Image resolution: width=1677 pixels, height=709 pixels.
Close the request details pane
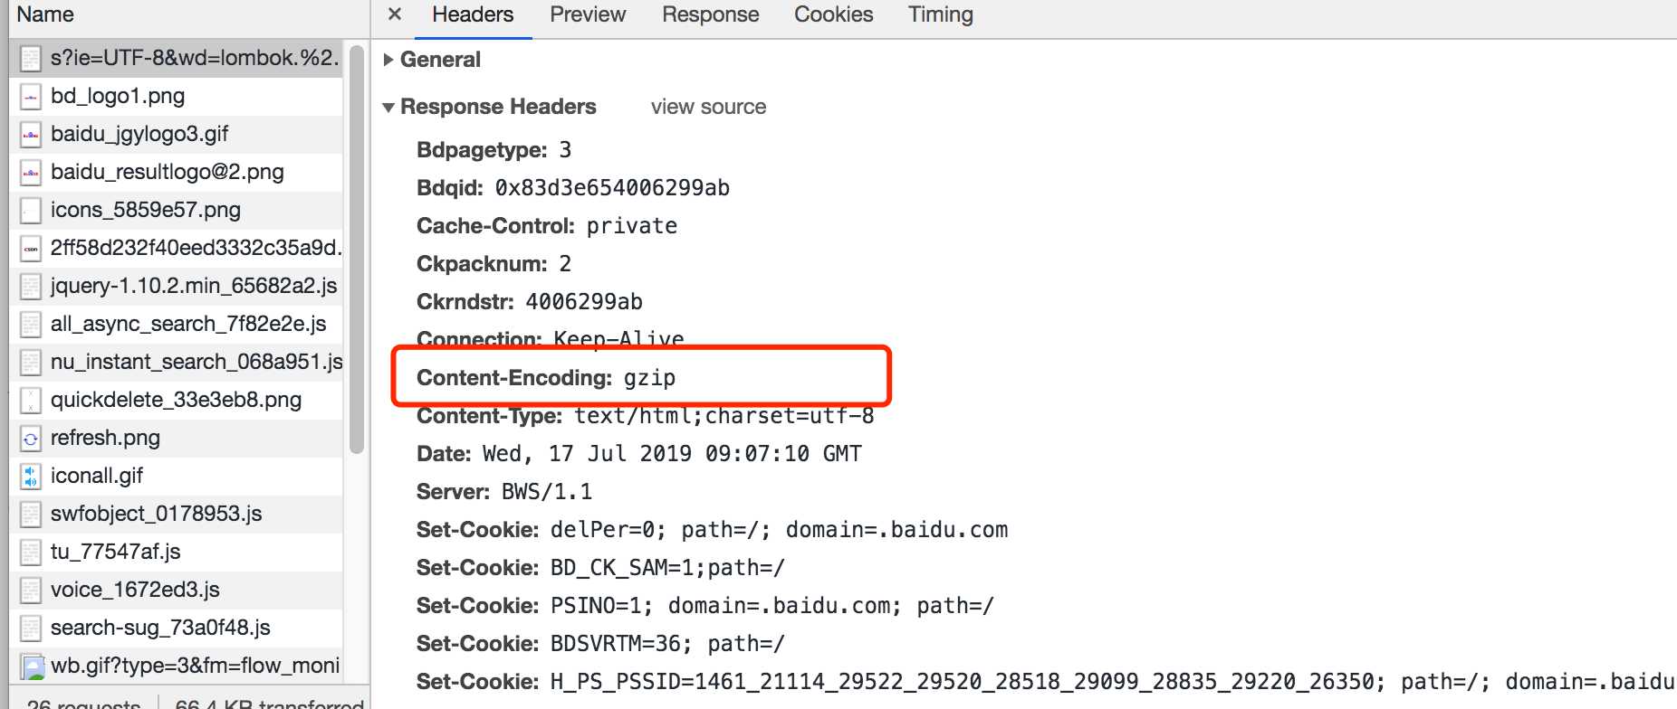[395, 14]
